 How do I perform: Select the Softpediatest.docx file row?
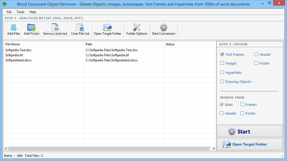[x=110, y=60]
